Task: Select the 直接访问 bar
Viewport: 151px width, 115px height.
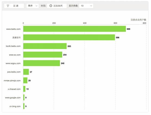Action: (x=69, y=38)
